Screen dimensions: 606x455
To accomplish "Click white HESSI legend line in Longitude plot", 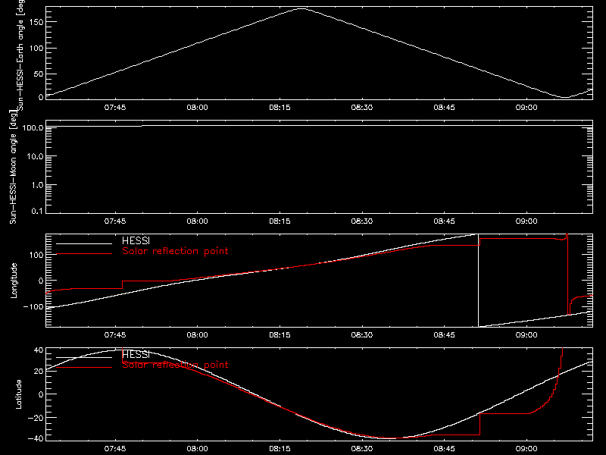I will [84, 243].
